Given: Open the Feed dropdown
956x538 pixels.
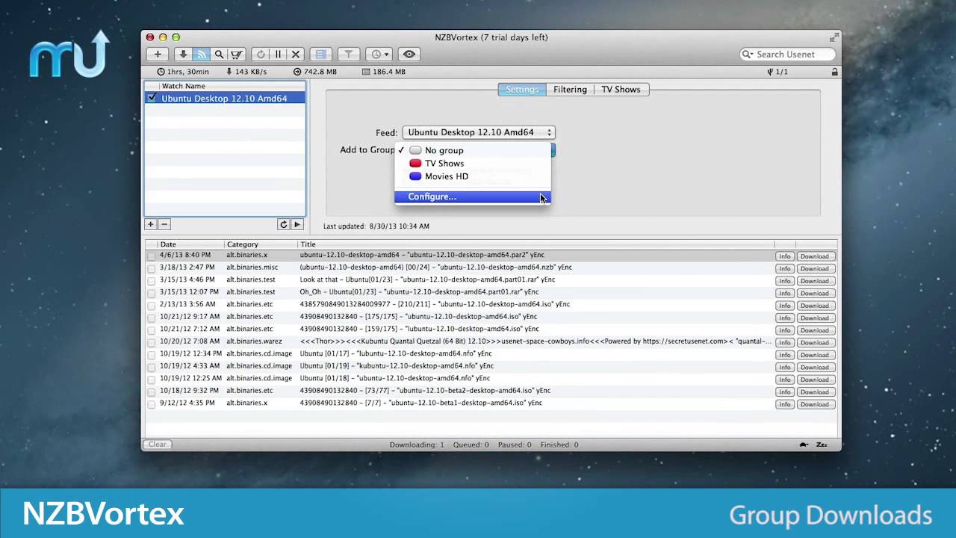Looking at the screenshot, I should tap(479, 132).
